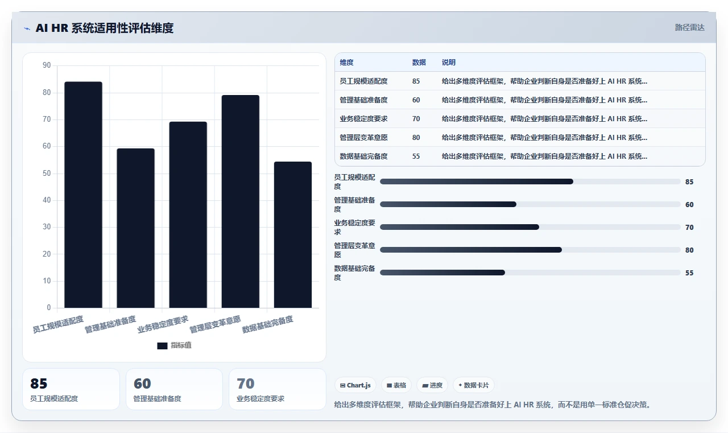The image size is (728, 433).
Task: Click the 数据卡片 tag chip
Action: coord(473,385)
